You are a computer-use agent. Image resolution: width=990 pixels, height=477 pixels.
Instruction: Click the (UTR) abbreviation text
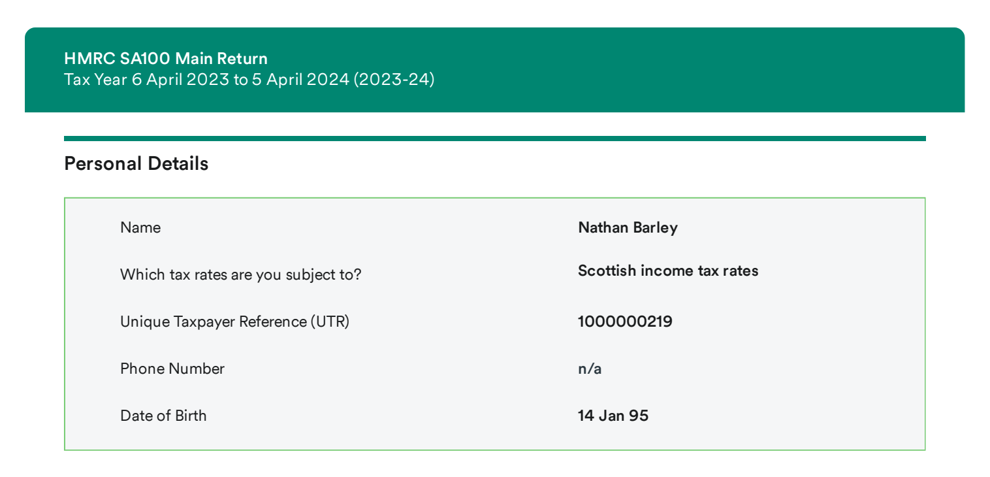[x=330, y=321]
